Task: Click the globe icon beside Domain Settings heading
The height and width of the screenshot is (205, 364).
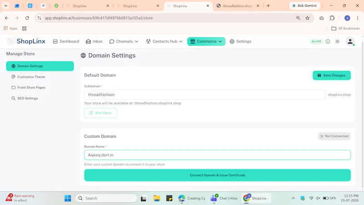Action: pyautogui.click(x=83, y=55)
